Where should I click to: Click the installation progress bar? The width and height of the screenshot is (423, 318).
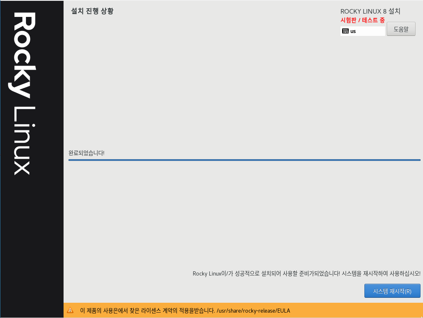[244, 160]
